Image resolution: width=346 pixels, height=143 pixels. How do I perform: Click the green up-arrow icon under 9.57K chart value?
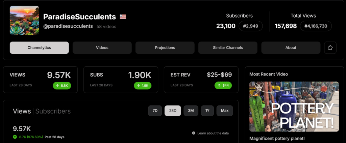tap(15, 137)
